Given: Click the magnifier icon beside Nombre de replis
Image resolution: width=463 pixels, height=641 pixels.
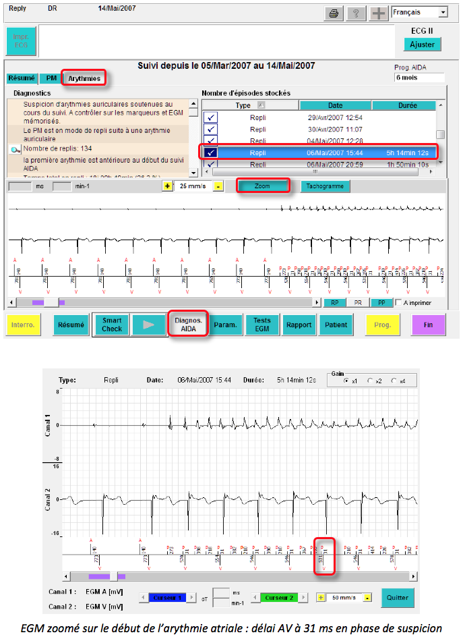Looking at the screenshot, I should (x=16, y=150).
